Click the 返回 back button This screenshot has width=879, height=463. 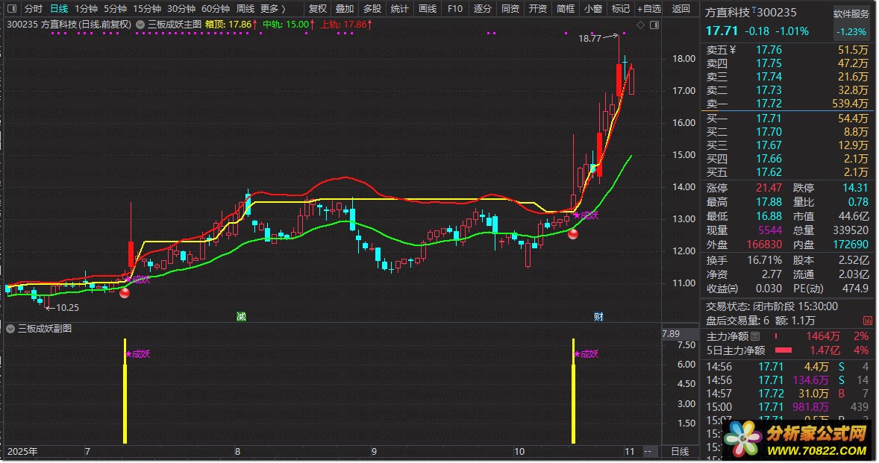681,9
